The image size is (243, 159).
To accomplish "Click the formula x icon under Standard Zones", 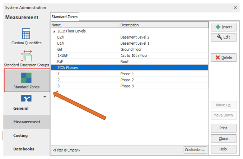I will pos(26,98).
